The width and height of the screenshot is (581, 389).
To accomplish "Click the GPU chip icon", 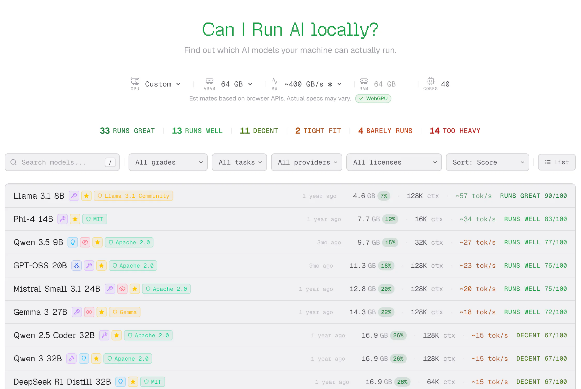I will point(135,81).
